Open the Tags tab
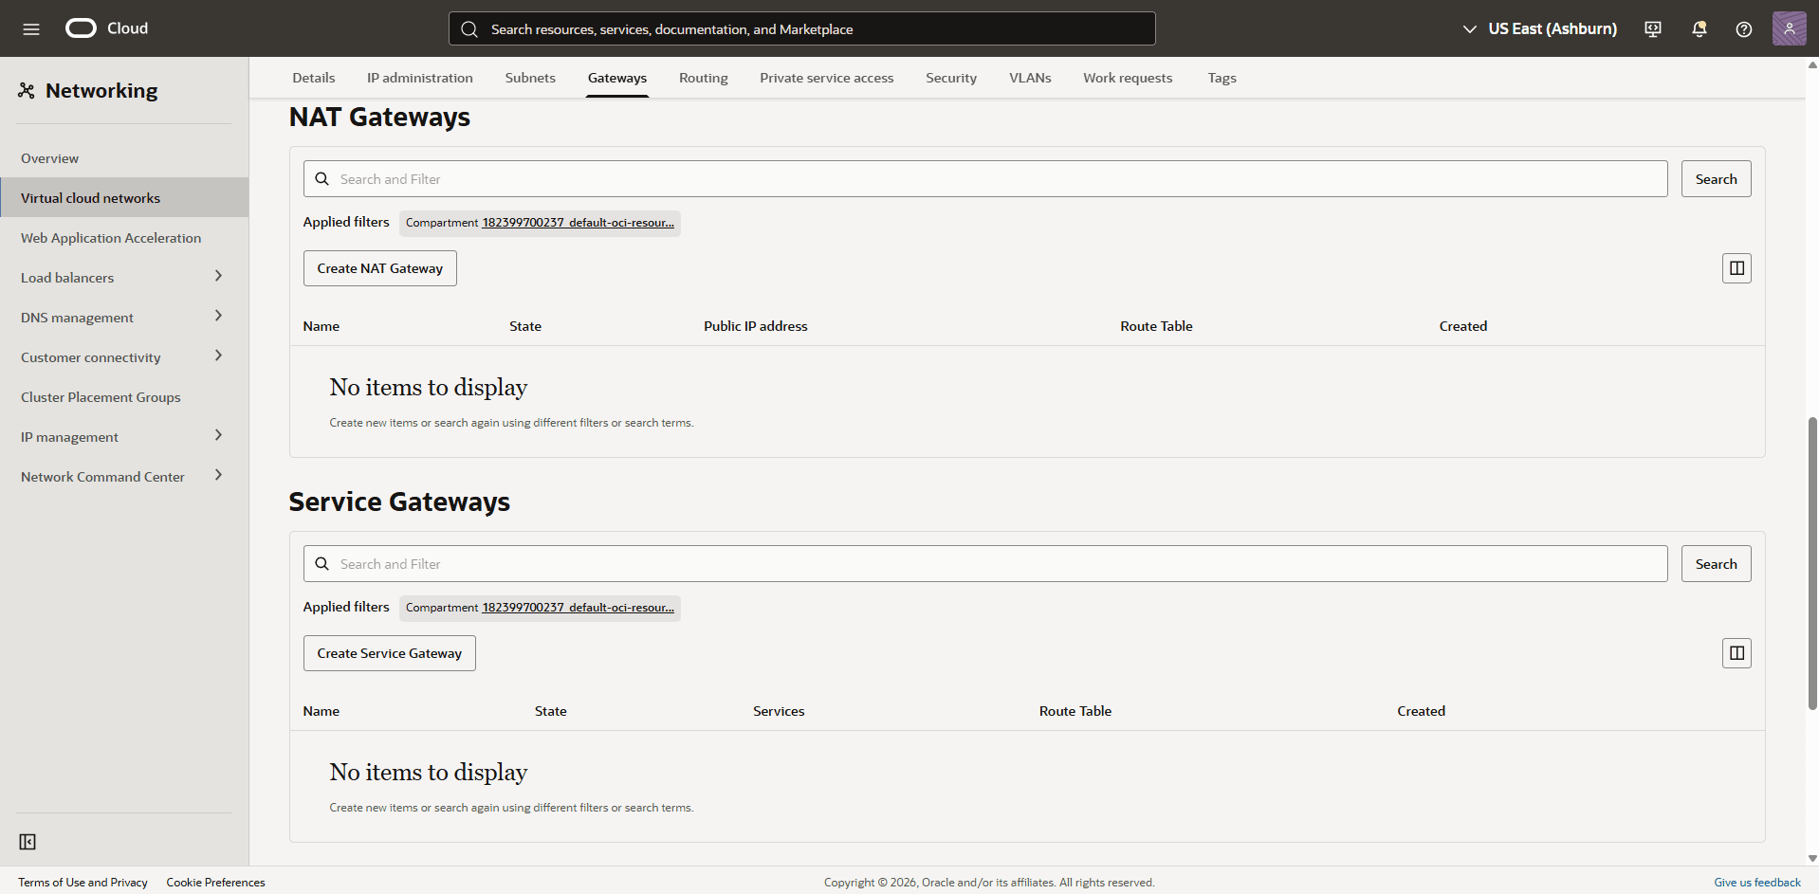The height and width of the screenshot is (894, 1819). (x=1222, y=78)
